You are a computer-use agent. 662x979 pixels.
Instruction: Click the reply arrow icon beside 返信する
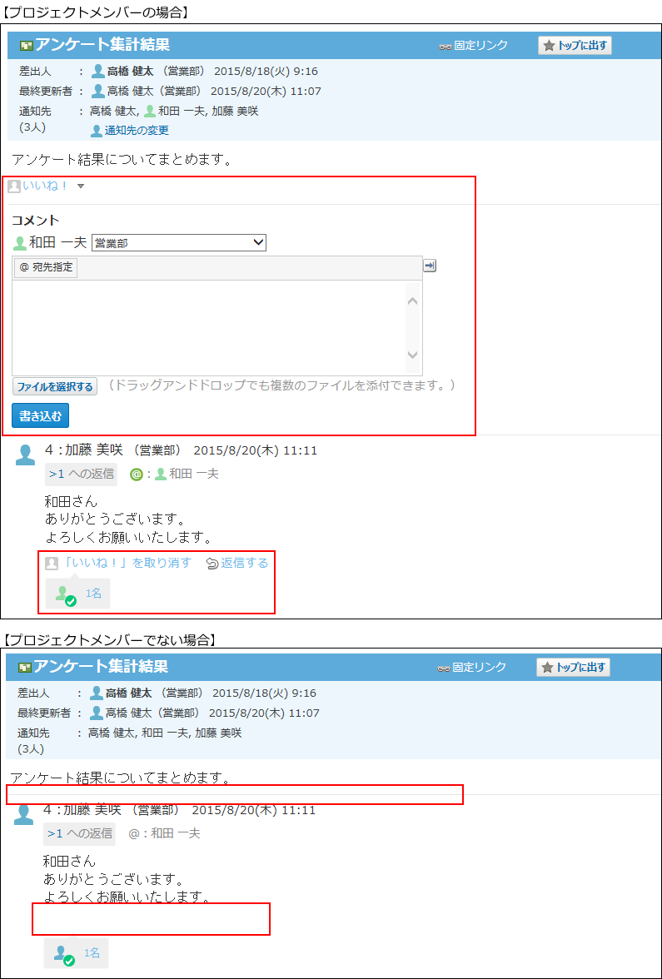[212, 564]
